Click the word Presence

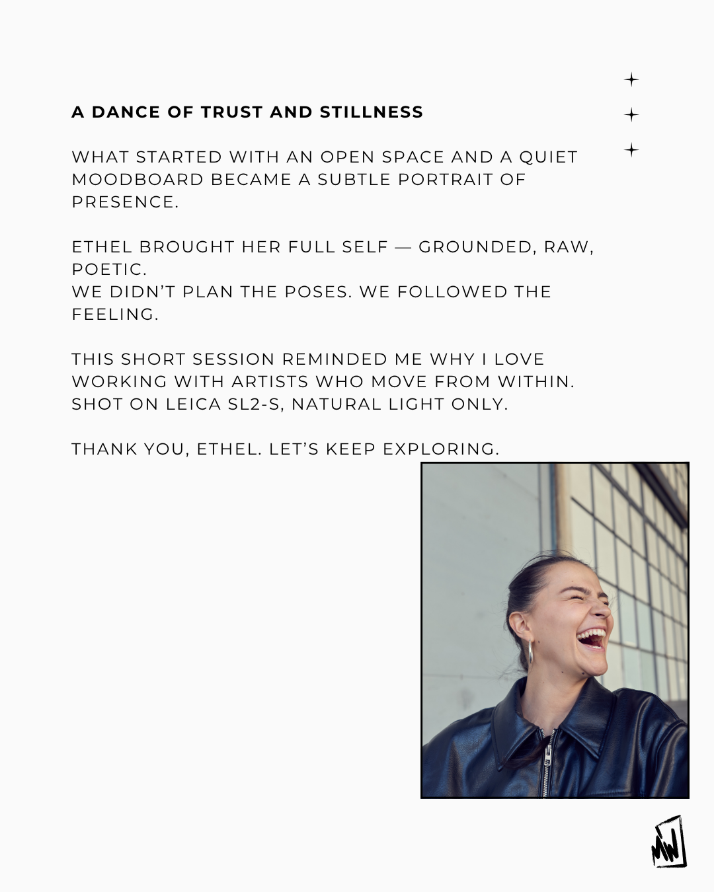click(x=125, y=202)
